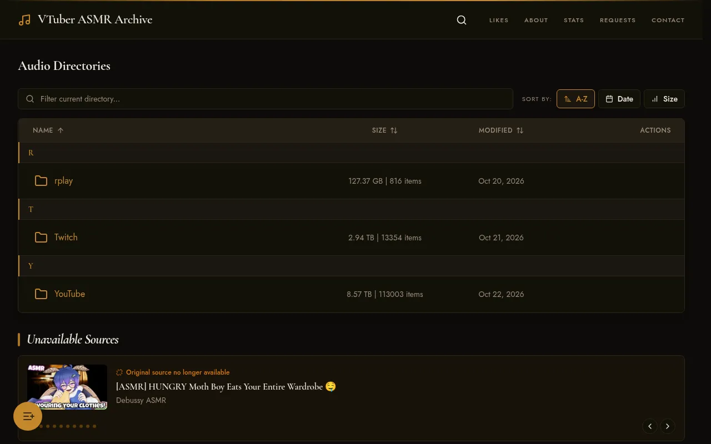Click the date Oct 22, 2026

pos(501,294)
